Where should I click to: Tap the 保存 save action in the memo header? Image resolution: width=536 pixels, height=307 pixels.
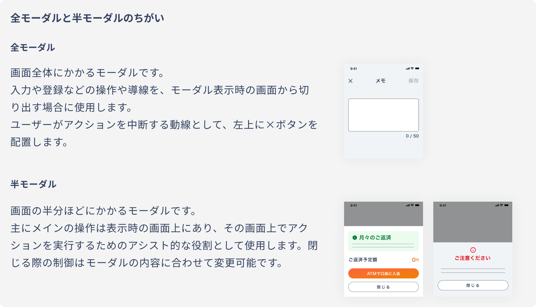[414, 81]
